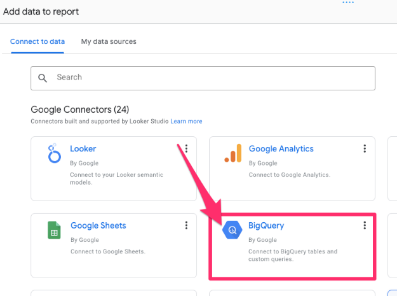Click the magnifying glass search icon
Screen dimensions: 397x296
(x=43, y=78)
